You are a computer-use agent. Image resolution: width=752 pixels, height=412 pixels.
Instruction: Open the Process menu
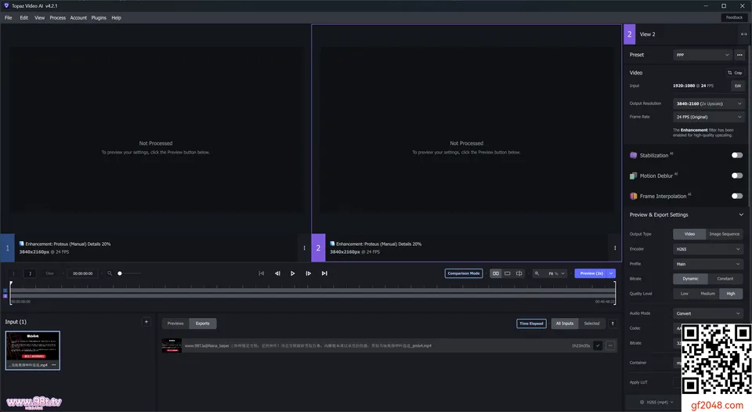coord(57,18)
